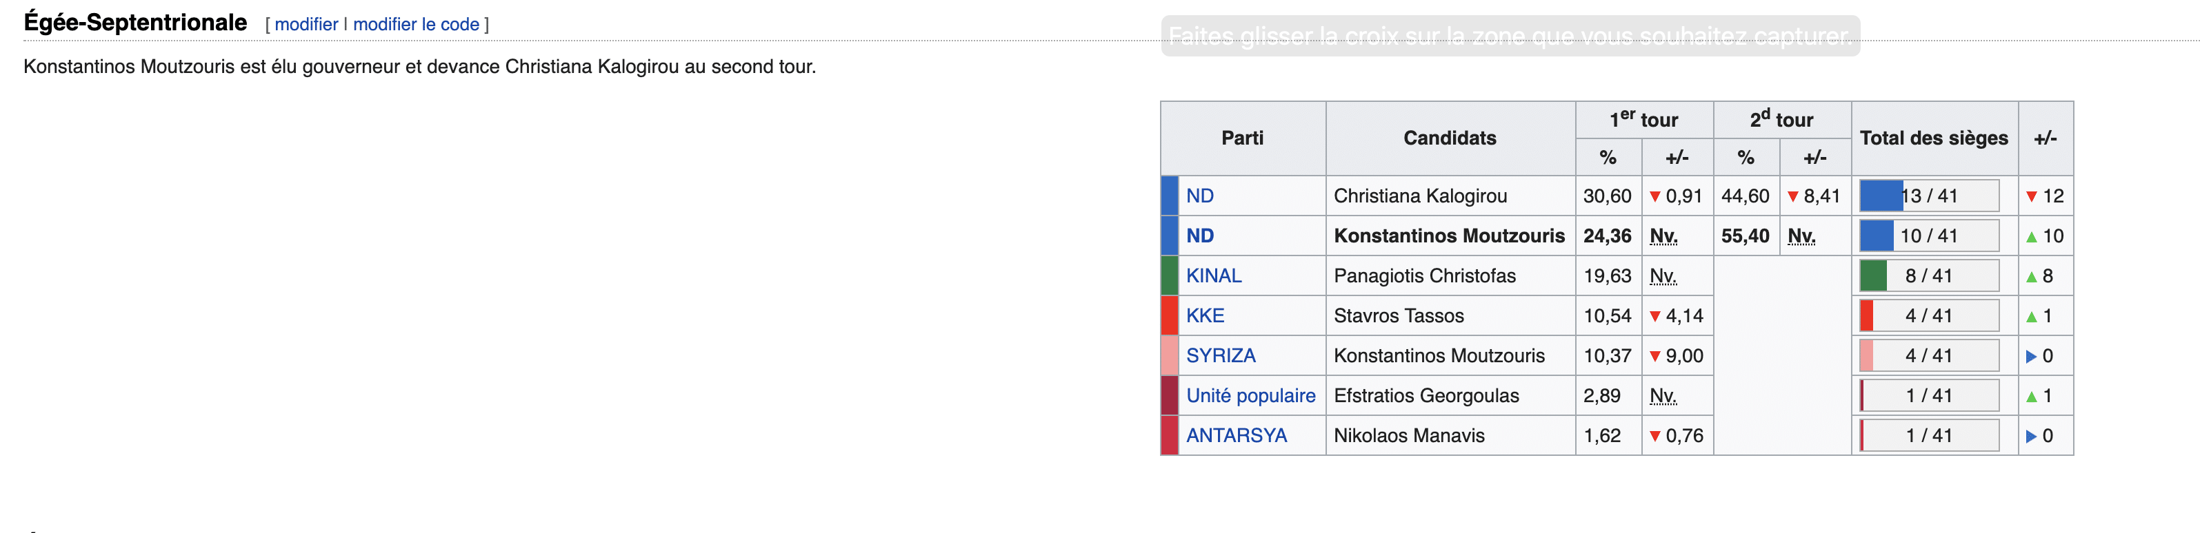Click the 8 / 41 seats bar

1929,276
